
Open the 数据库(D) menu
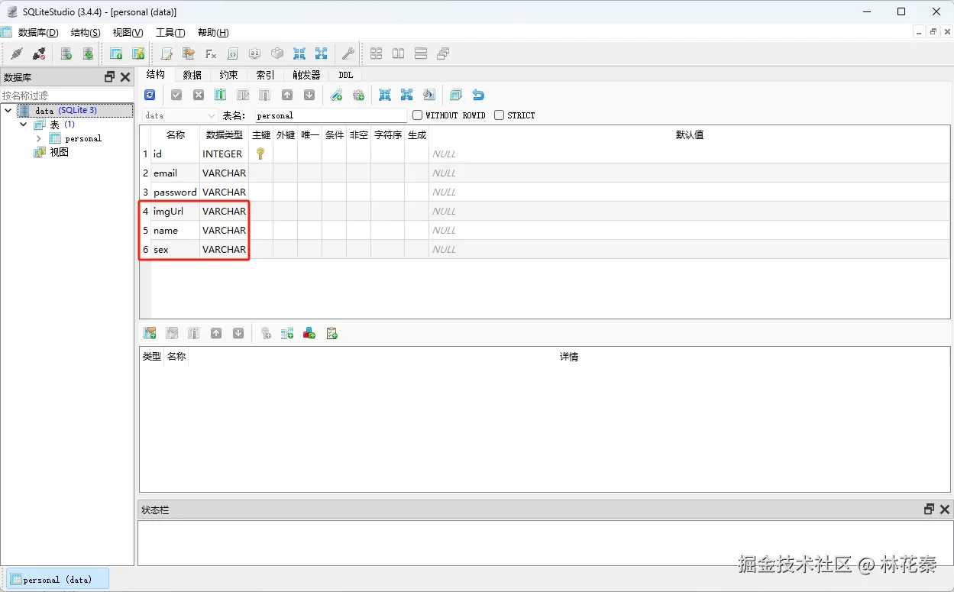tap(38, 33)
